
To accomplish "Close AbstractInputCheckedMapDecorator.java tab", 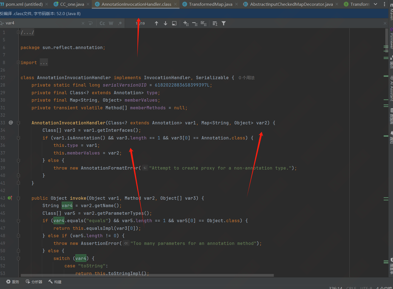I will click(x=337, y=4).
